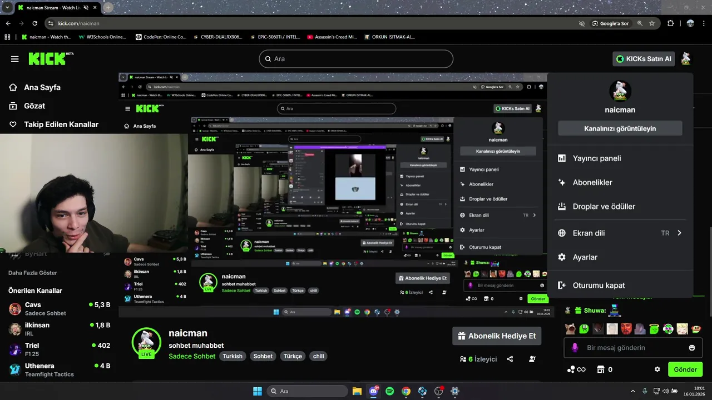Screen dimensions: 712x400
Task: Open File Explorer from the taskbar
Action: 357,391
